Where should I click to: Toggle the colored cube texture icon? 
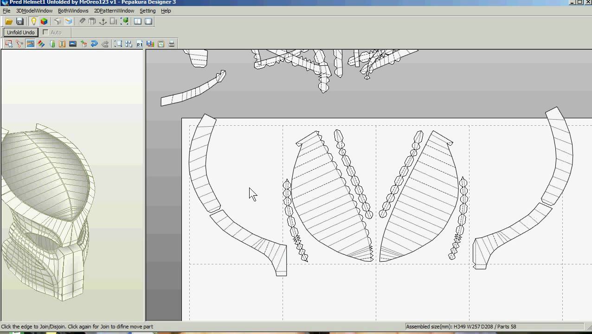click(44, 21)
